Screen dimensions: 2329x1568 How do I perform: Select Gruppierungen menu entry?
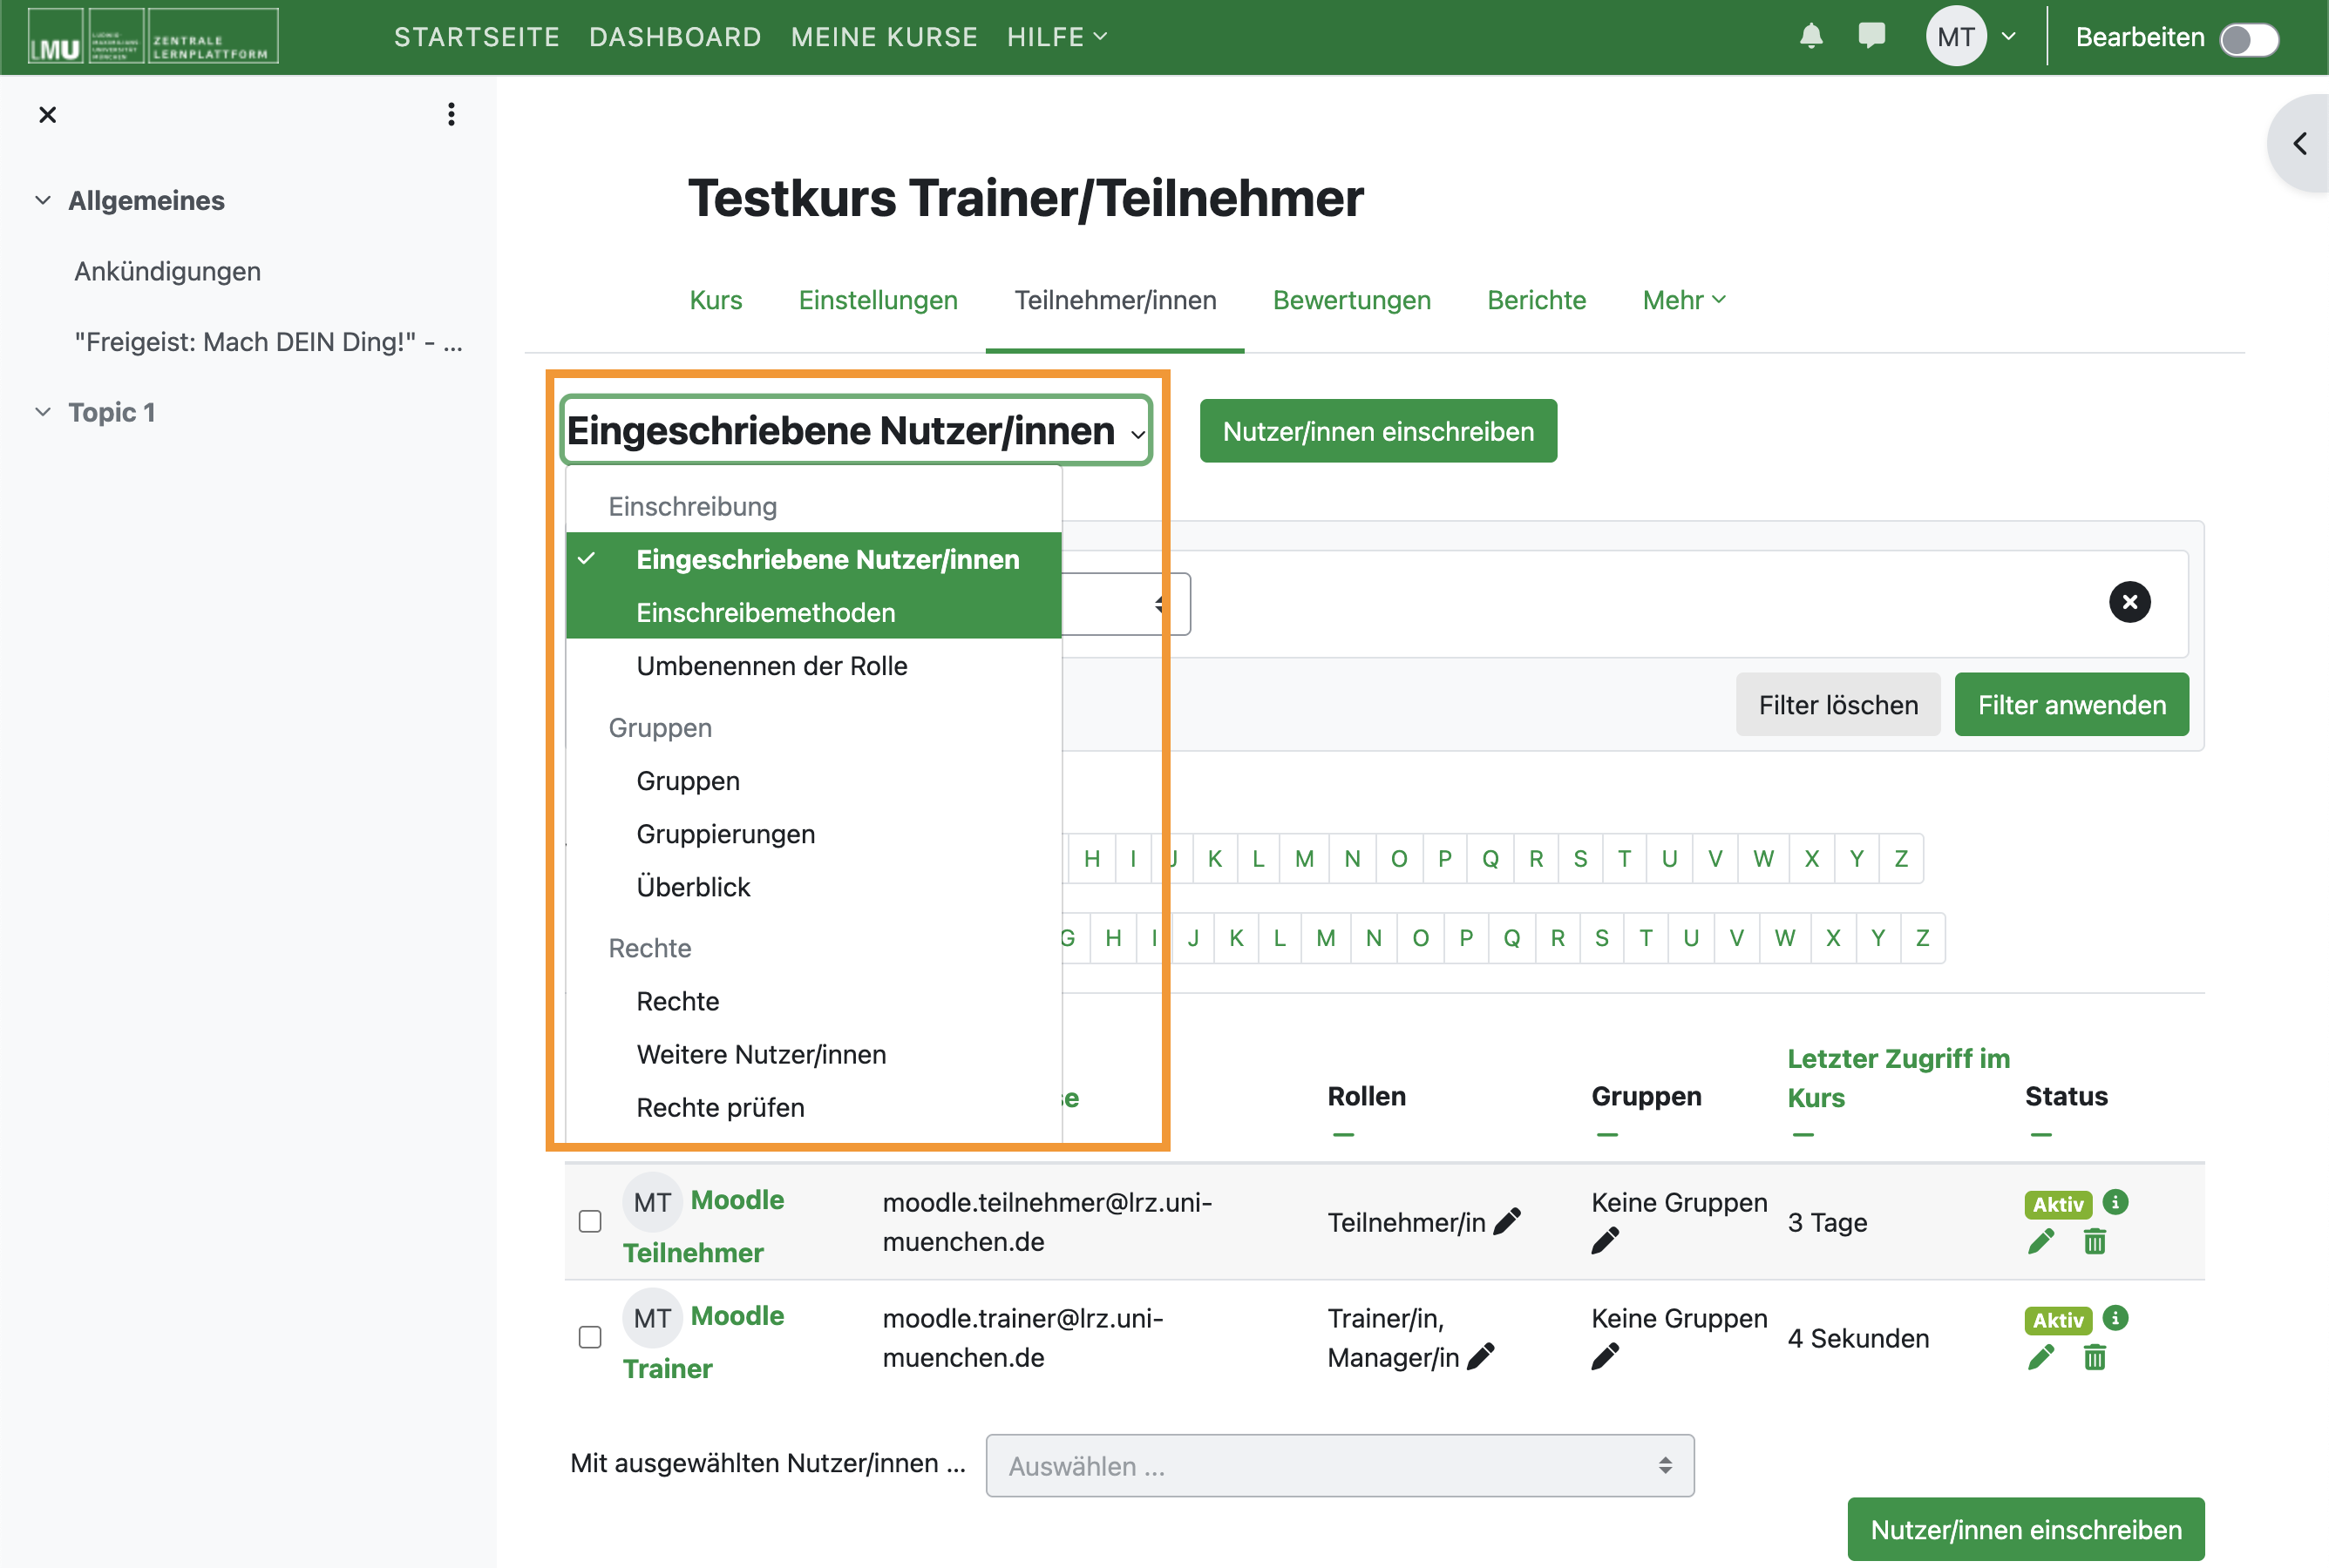click(813, 834)
